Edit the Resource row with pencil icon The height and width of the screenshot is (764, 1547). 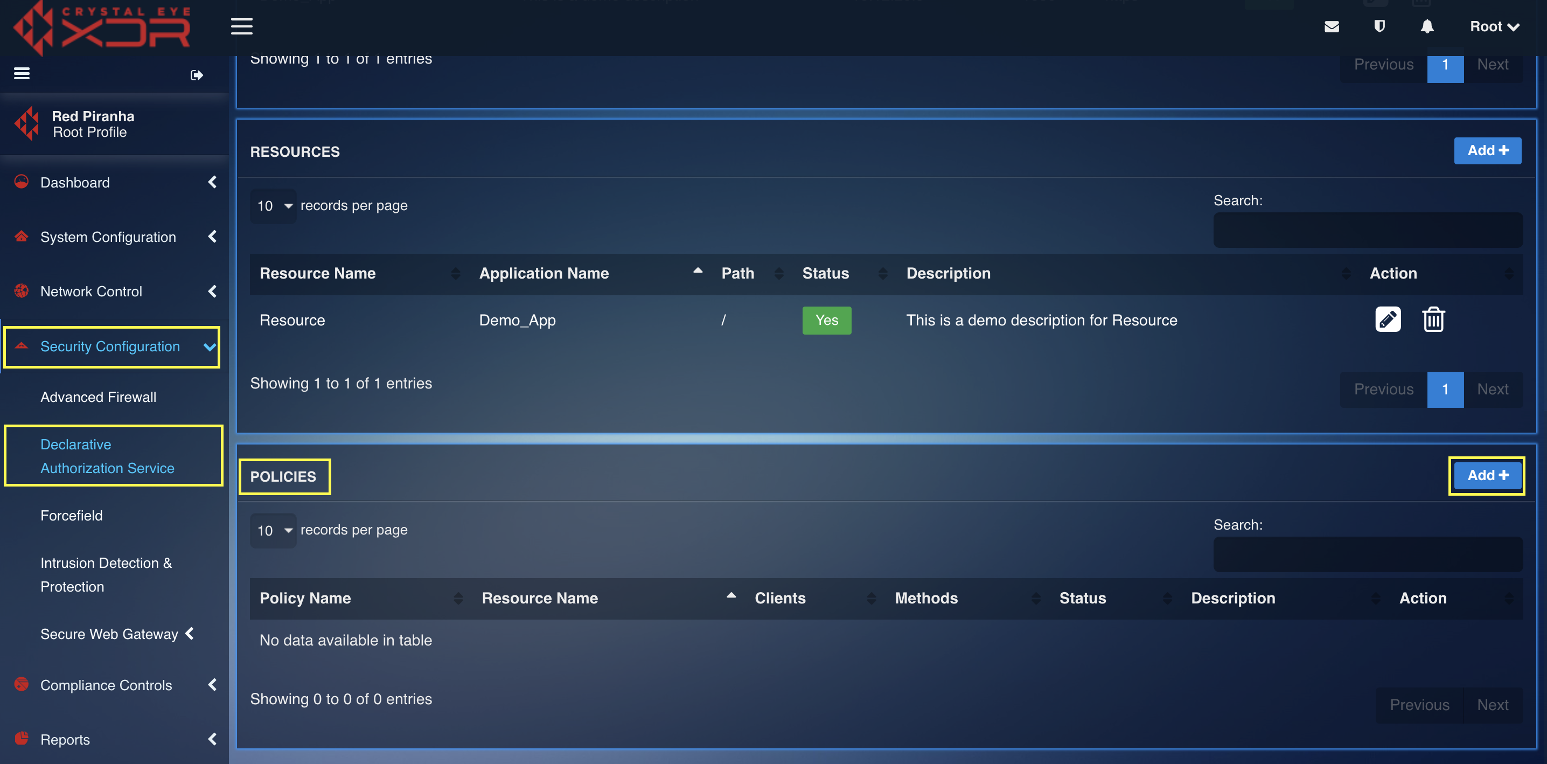click(1388, 319)
